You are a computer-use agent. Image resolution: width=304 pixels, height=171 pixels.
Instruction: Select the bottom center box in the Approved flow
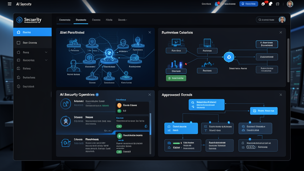point(220,145)
